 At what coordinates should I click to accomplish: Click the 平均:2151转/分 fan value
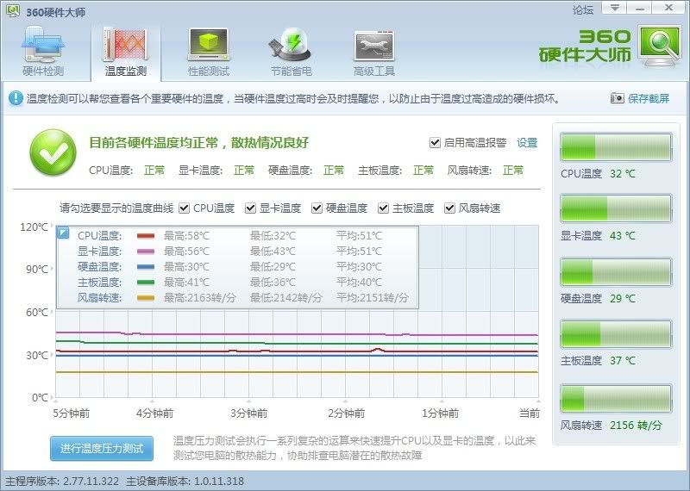pos(373,298)
